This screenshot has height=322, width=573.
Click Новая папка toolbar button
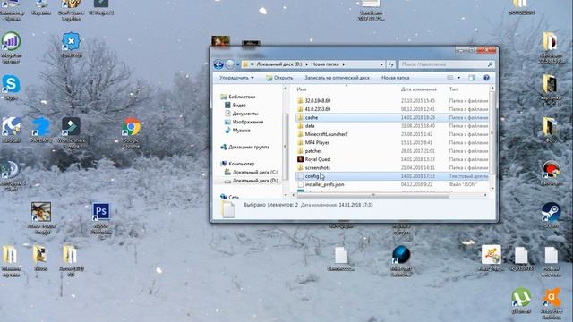click(x=395, y=78)
